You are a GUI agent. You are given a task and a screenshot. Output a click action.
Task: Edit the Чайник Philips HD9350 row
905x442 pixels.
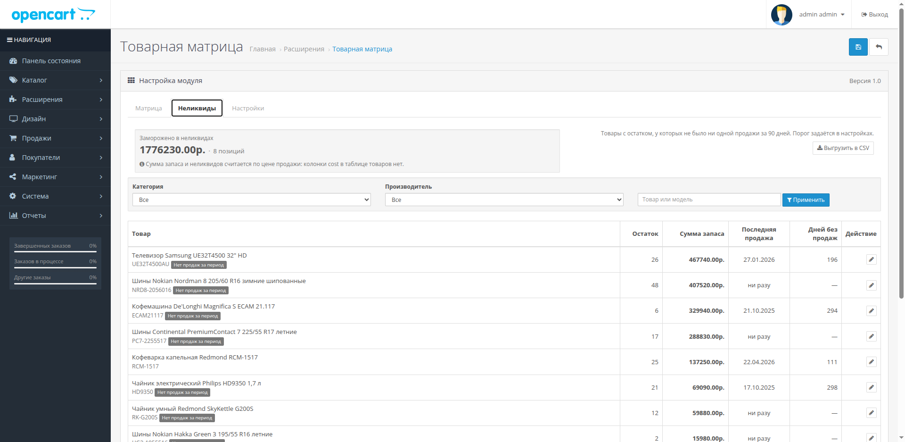click(x=872, y=387)
